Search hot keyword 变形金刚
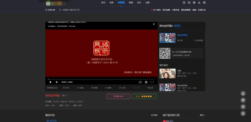The height and width of the screenshot is (122, 251). [x=166, y=10]
